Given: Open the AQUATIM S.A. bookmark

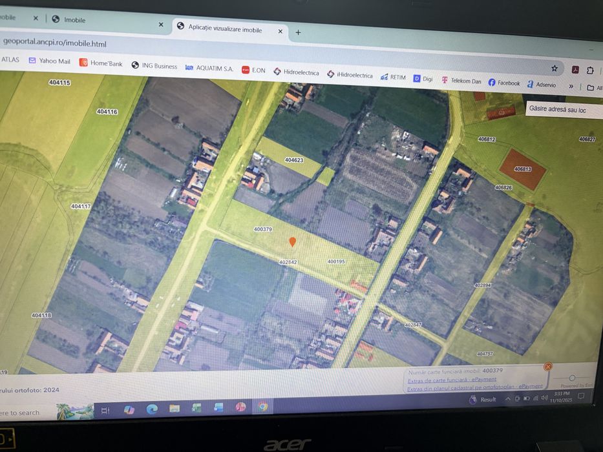Looking at the screenshot, I should (209, 68).
